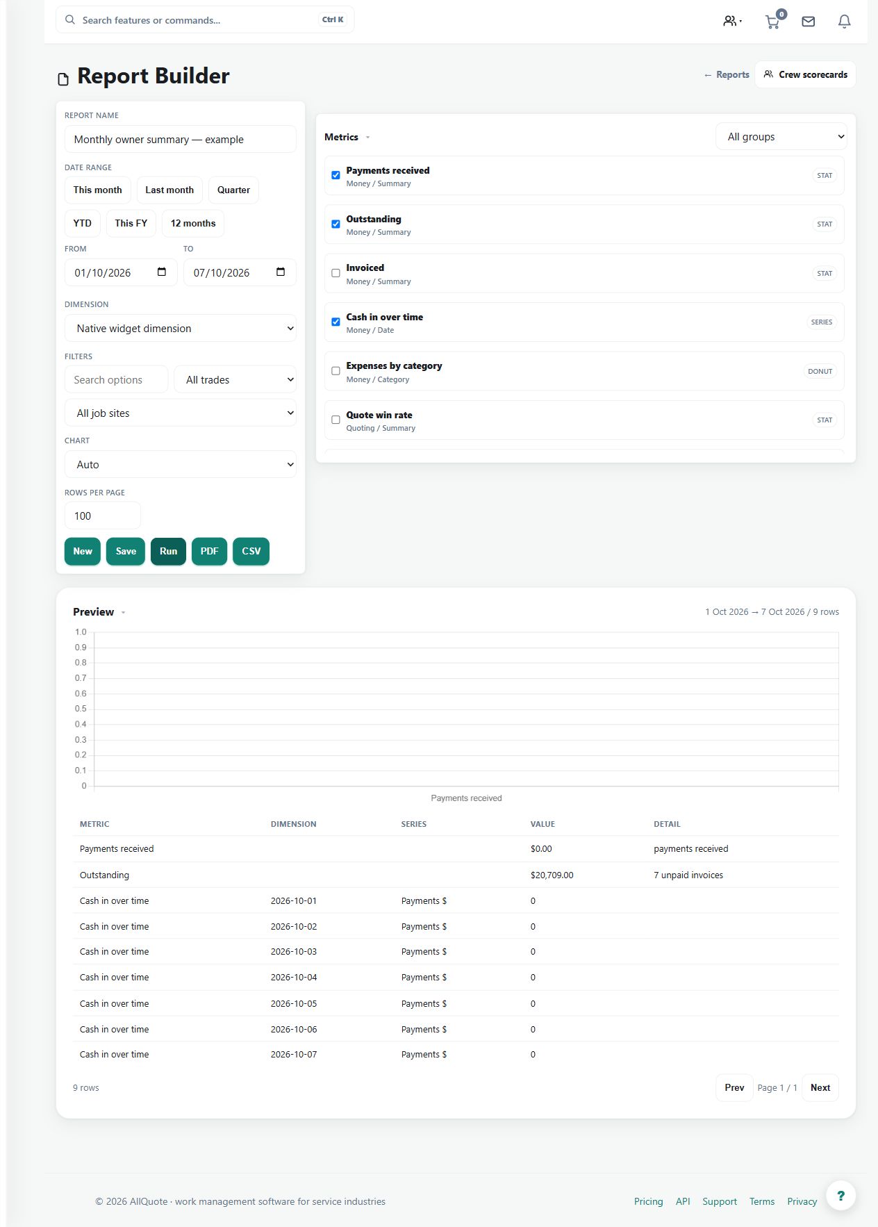Click the FROM date field

pos(121,272)
